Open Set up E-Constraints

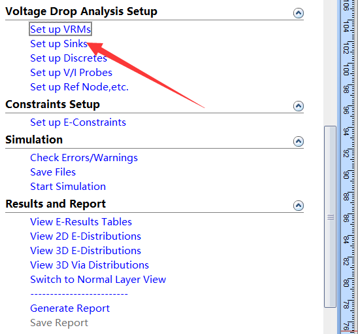tap(78, 122)
